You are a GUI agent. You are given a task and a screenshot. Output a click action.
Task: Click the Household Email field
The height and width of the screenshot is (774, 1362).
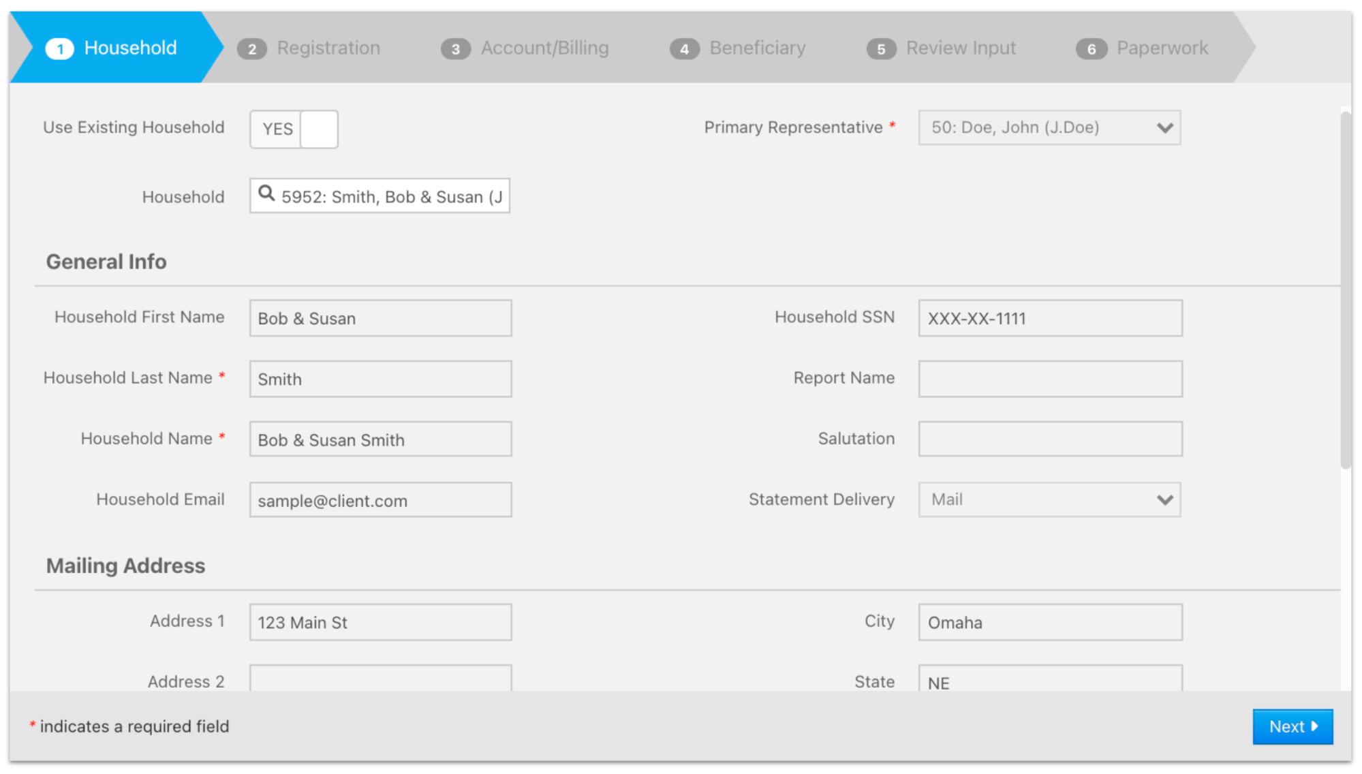point(380,500)
